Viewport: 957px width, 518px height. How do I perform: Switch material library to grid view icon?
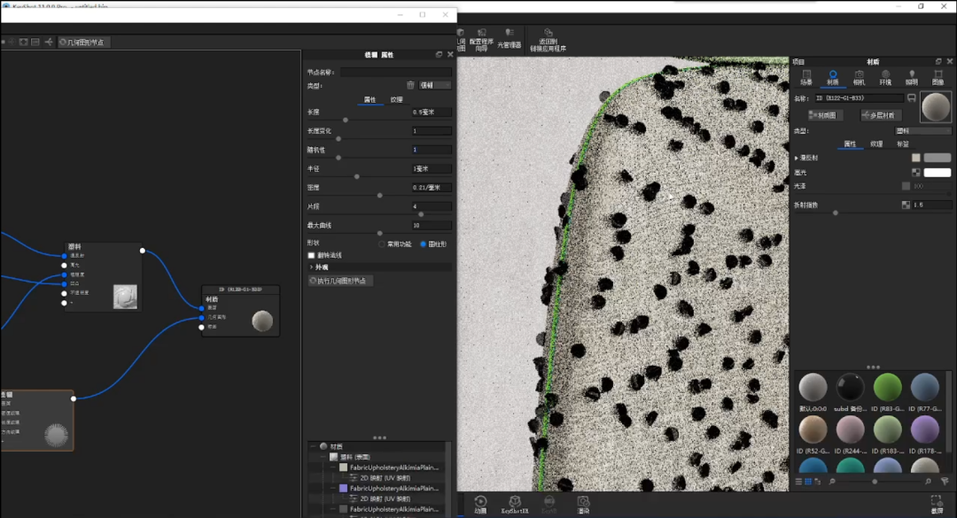(808, 482)
